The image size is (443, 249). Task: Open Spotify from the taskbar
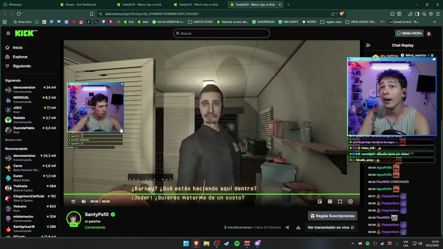pos(237,243)
